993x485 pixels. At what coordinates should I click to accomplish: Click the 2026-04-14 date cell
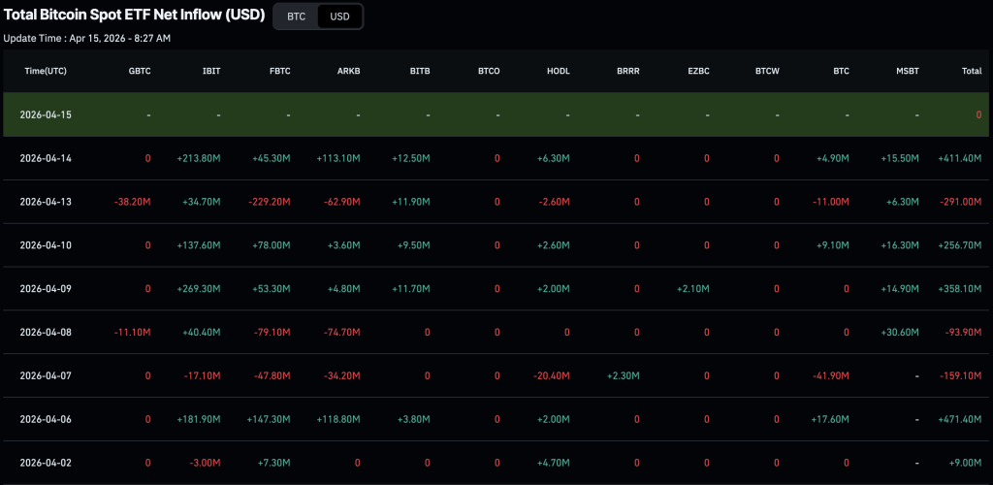pyautogui.click(x=46, y=158)
